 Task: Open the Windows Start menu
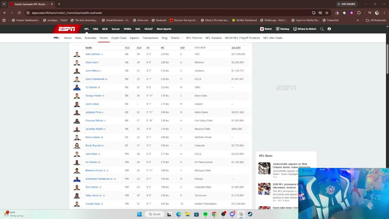[x=139, y=214]
